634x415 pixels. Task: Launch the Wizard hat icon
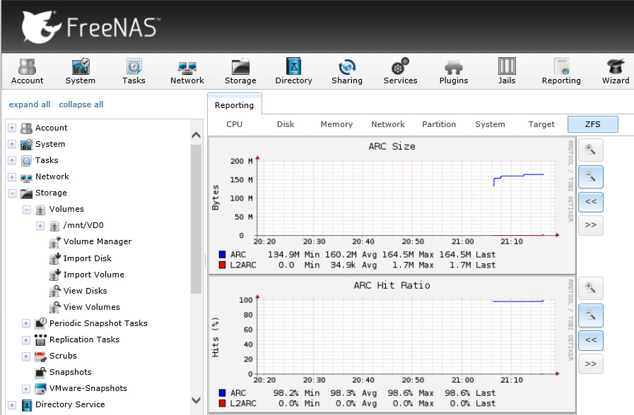click(616, 66)
